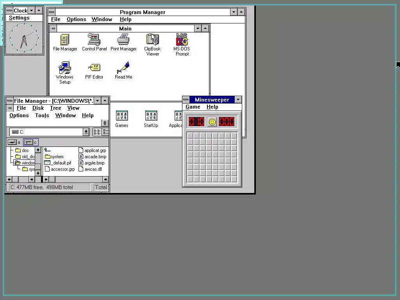Select the old_do folder in tree
Image resolution: width=400 pixels, height=300 pixels.
coord(25,156)
